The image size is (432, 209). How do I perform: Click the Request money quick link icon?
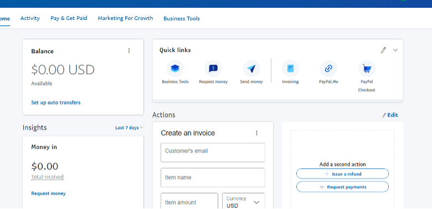[213, 69]
